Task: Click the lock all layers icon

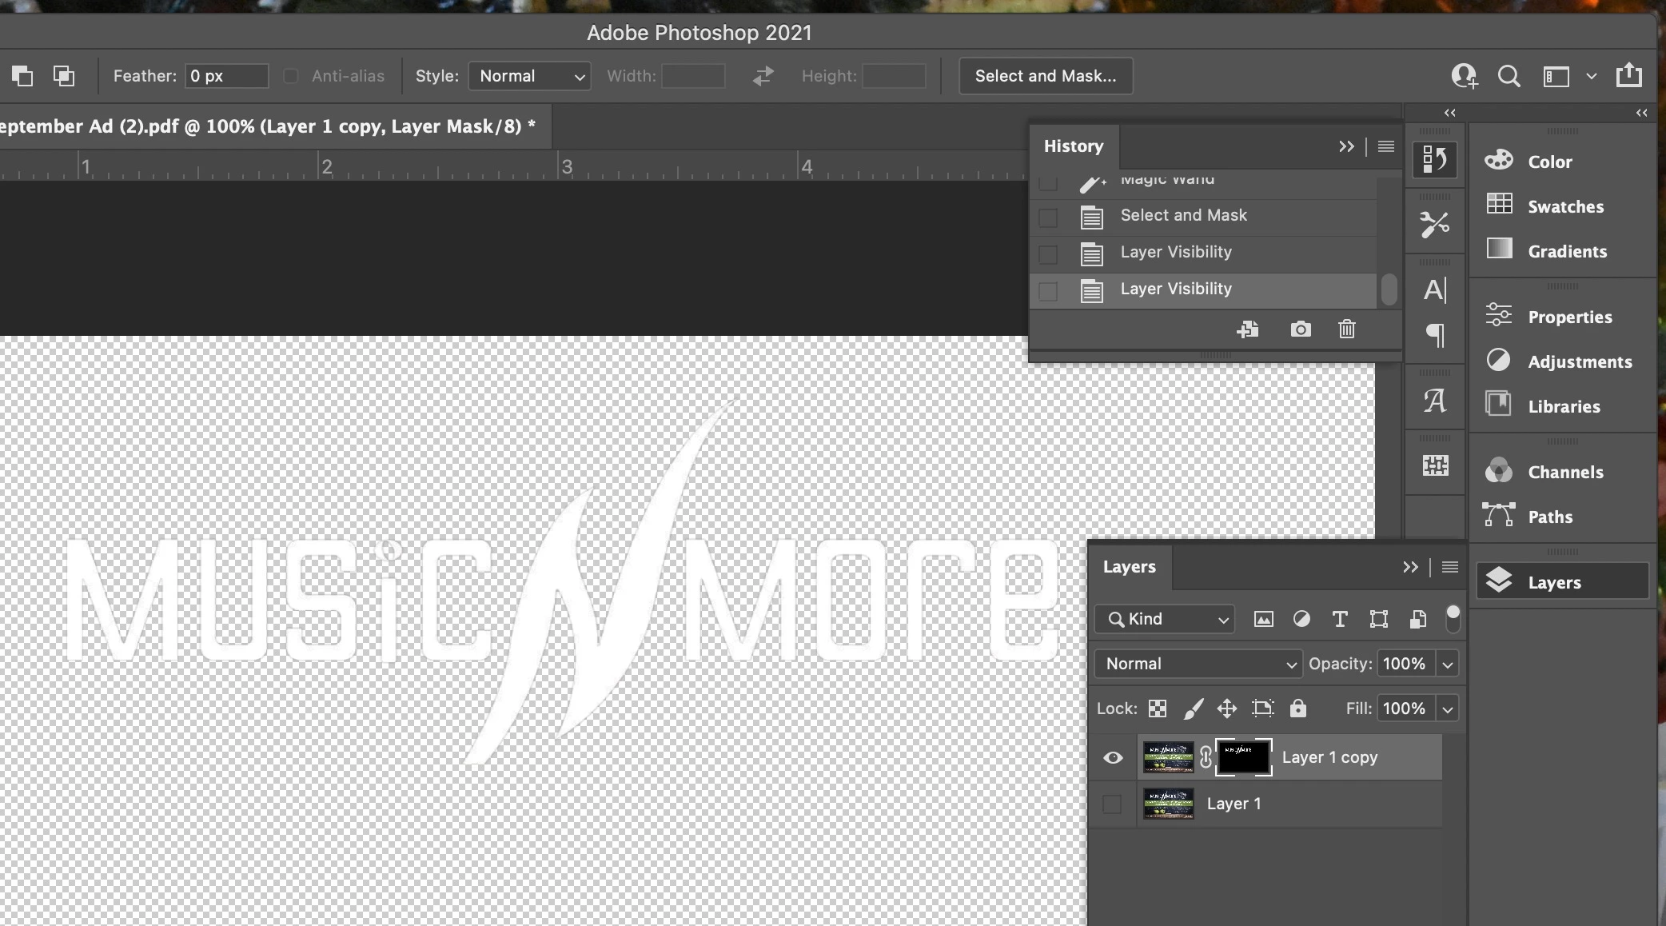Action: click(1298, 708)
